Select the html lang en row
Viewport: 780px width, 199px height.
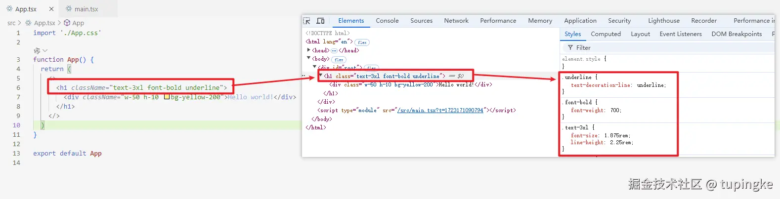329,41
